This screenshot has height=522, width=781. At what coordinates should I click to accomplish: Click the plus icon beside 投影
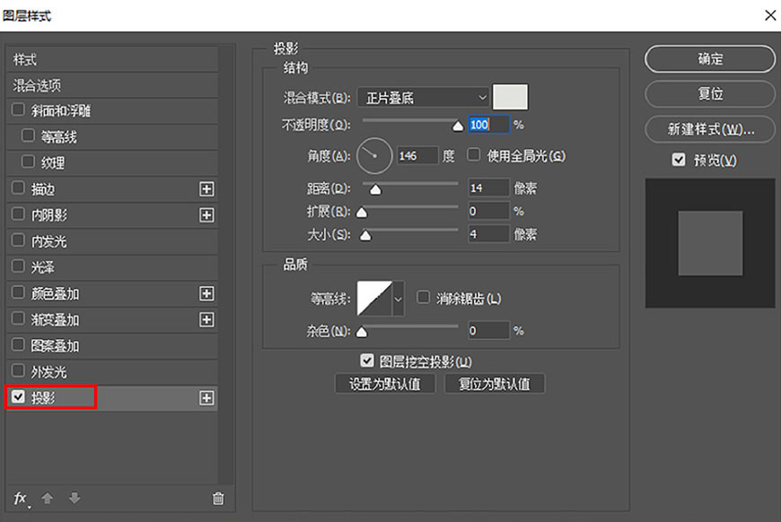[x=206, y=396]
